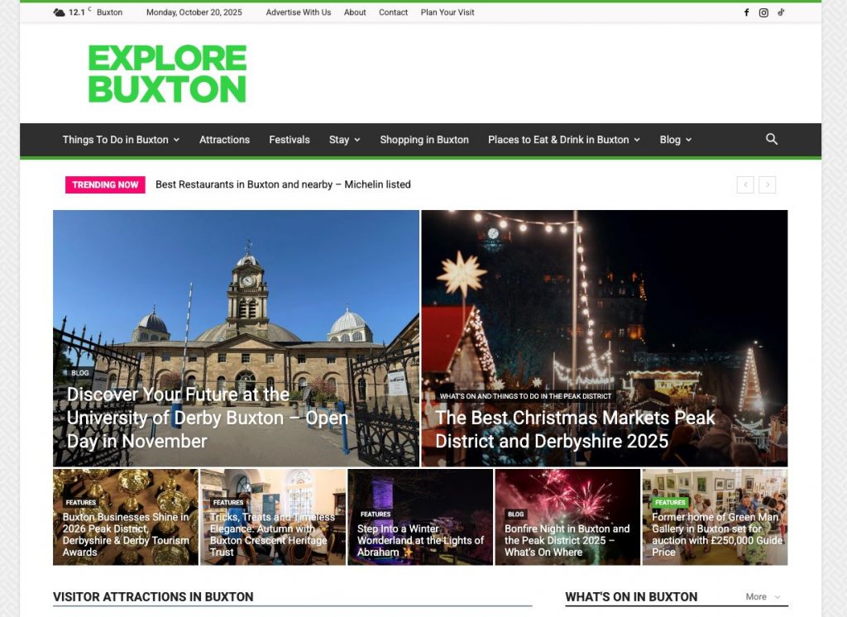Open the Instagram social icon
Screen dimensions: 847x617
point(763,12)
